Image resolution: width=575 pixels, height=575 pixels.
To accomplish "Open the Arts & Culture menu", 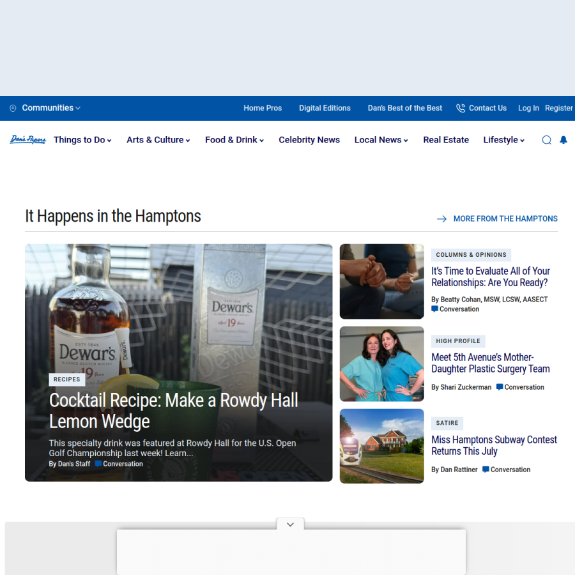I will [155, 140].
